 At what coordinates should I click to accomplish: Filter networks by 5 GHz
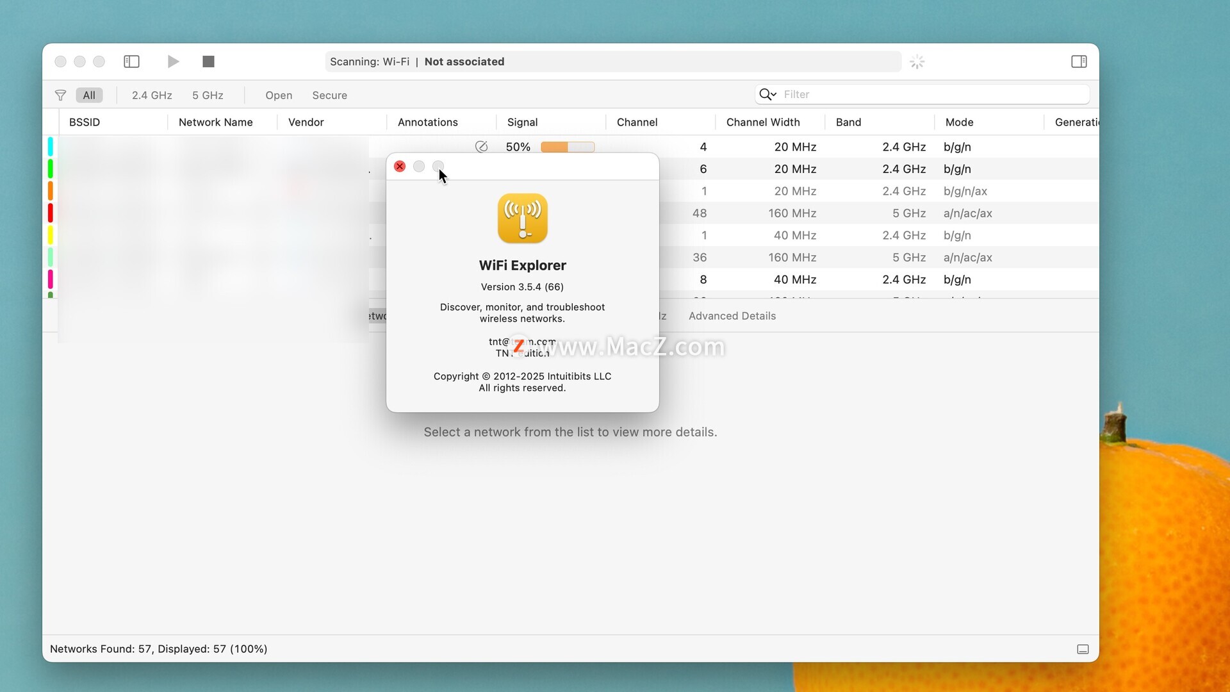(x=208, y=95)
